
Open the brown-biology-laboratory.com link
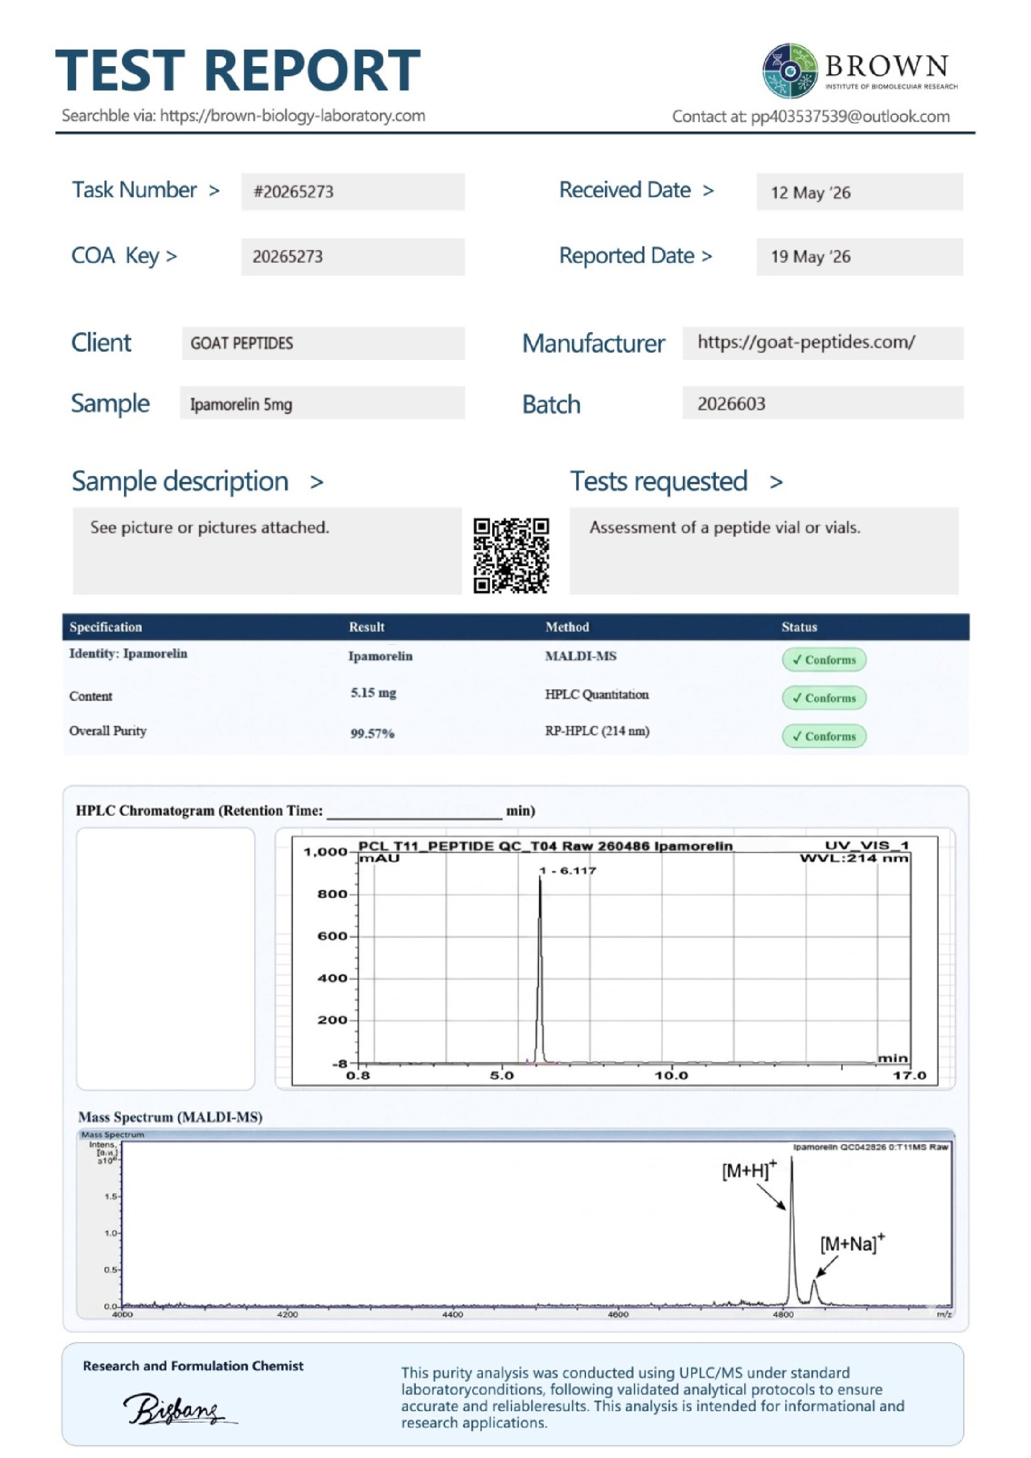tap(293, 115)
